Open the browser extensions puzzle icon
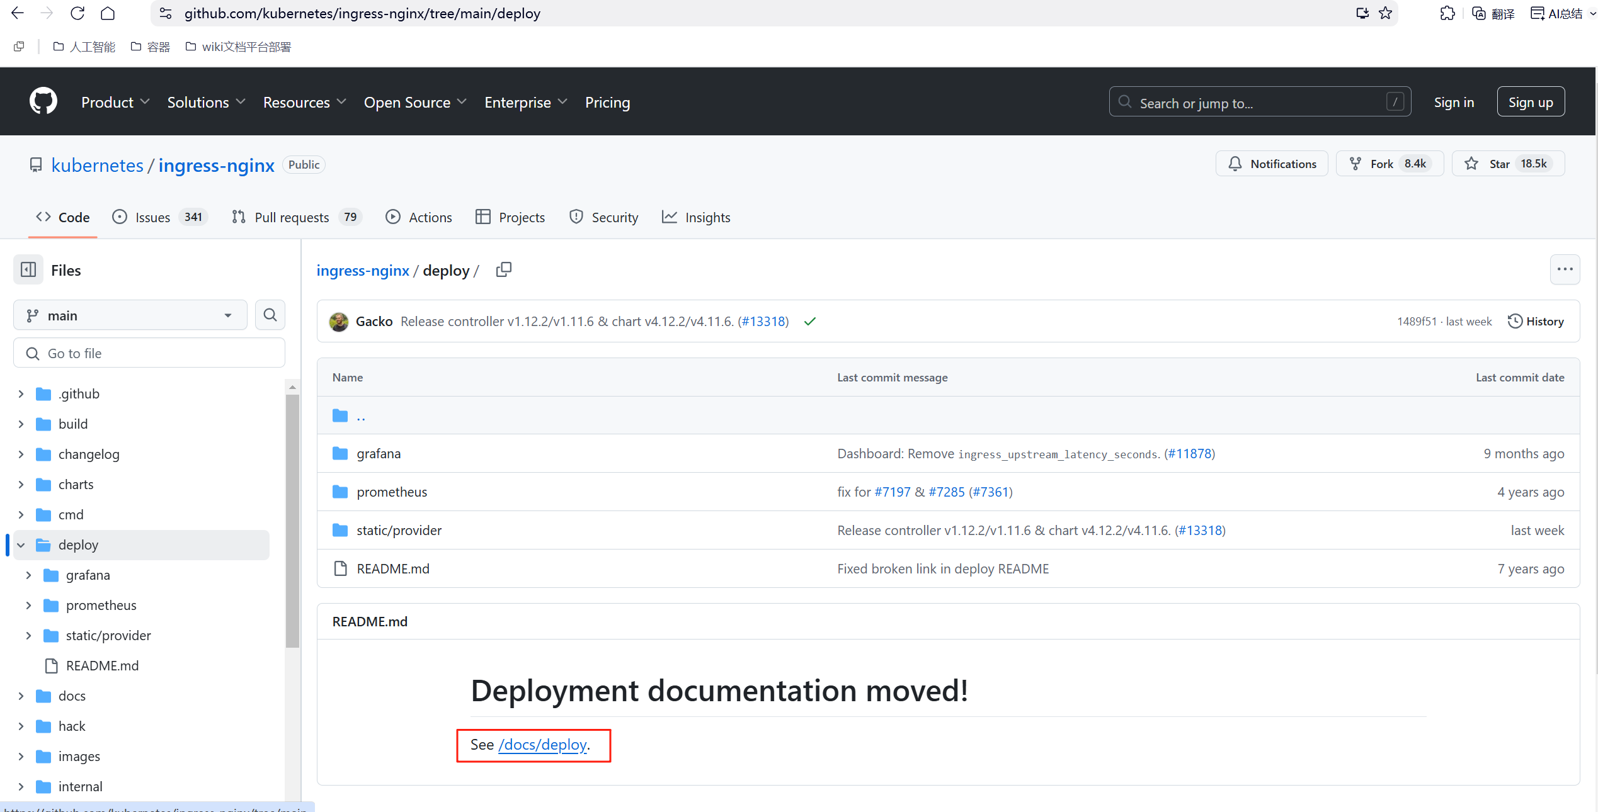 [1447, 13]
